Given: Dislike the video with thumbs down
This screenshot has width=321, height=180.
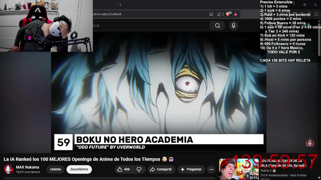Looking at the screenshot, I should pos(139,169).
